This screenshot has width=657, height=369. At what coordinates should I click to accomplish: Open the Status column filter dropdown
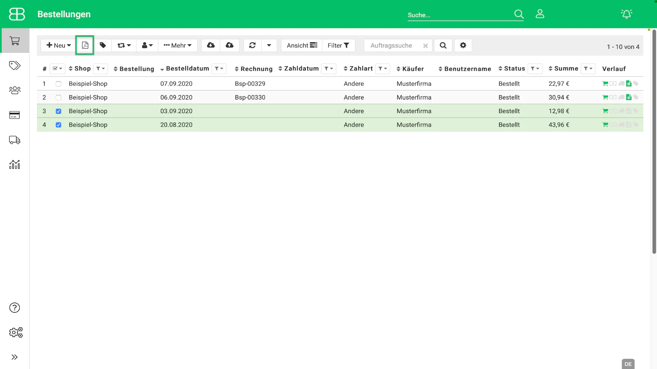click(535, 69)
